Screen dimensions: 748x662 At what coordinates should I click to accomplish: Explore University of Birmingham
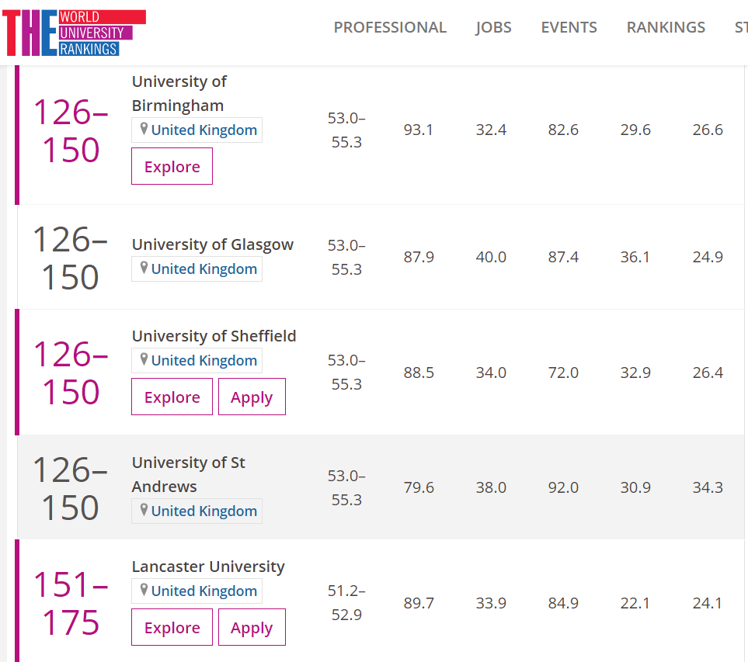coord(172,167)
